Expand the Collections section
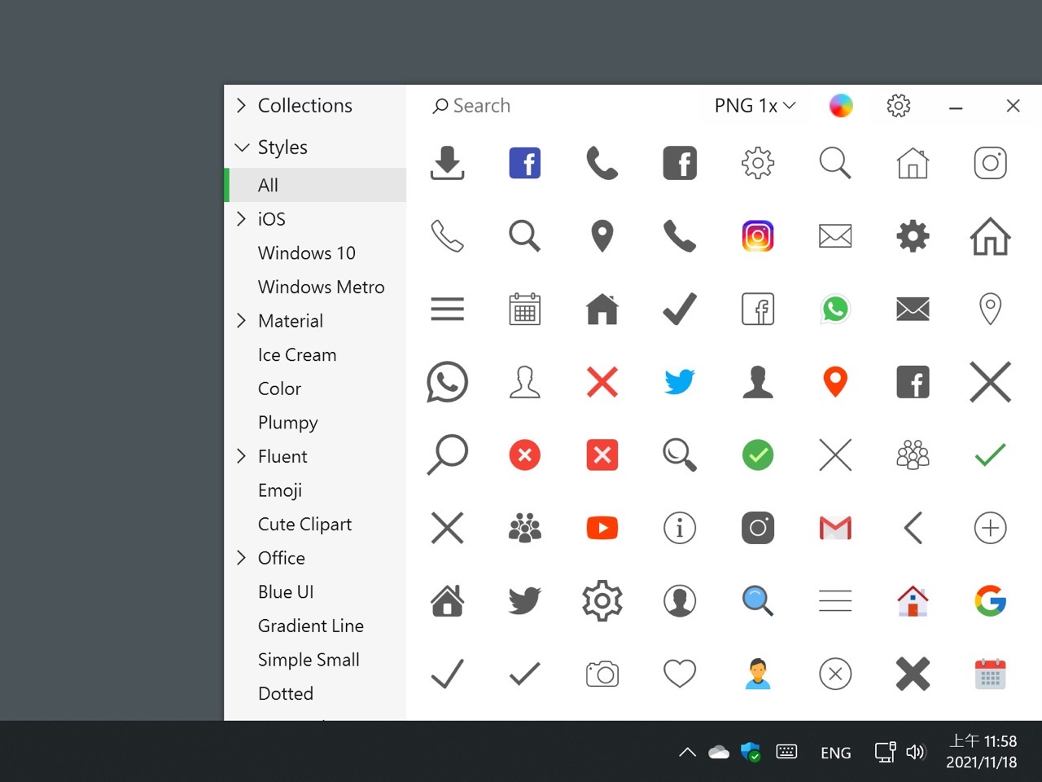 coord(241,105)
